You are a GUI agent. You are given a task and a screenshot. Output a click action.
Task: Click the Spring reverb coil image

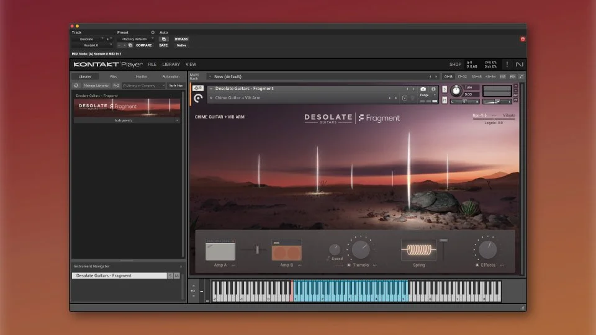pos(419,249)
